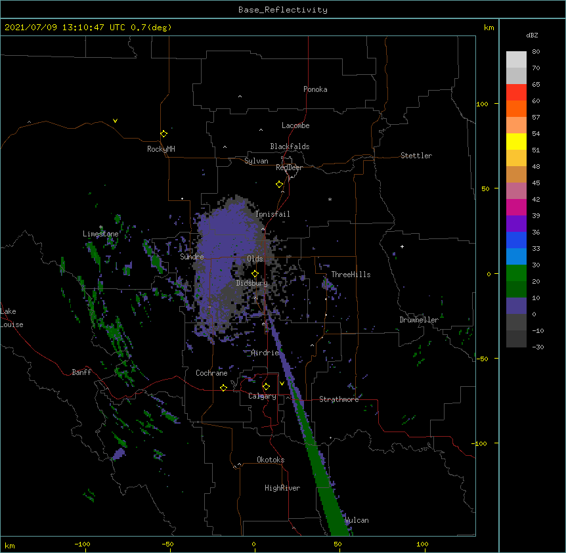Viewport: 566px width, 553px height.
Task: Click the Lake Louise label
Action: click(x=12, y=318)
